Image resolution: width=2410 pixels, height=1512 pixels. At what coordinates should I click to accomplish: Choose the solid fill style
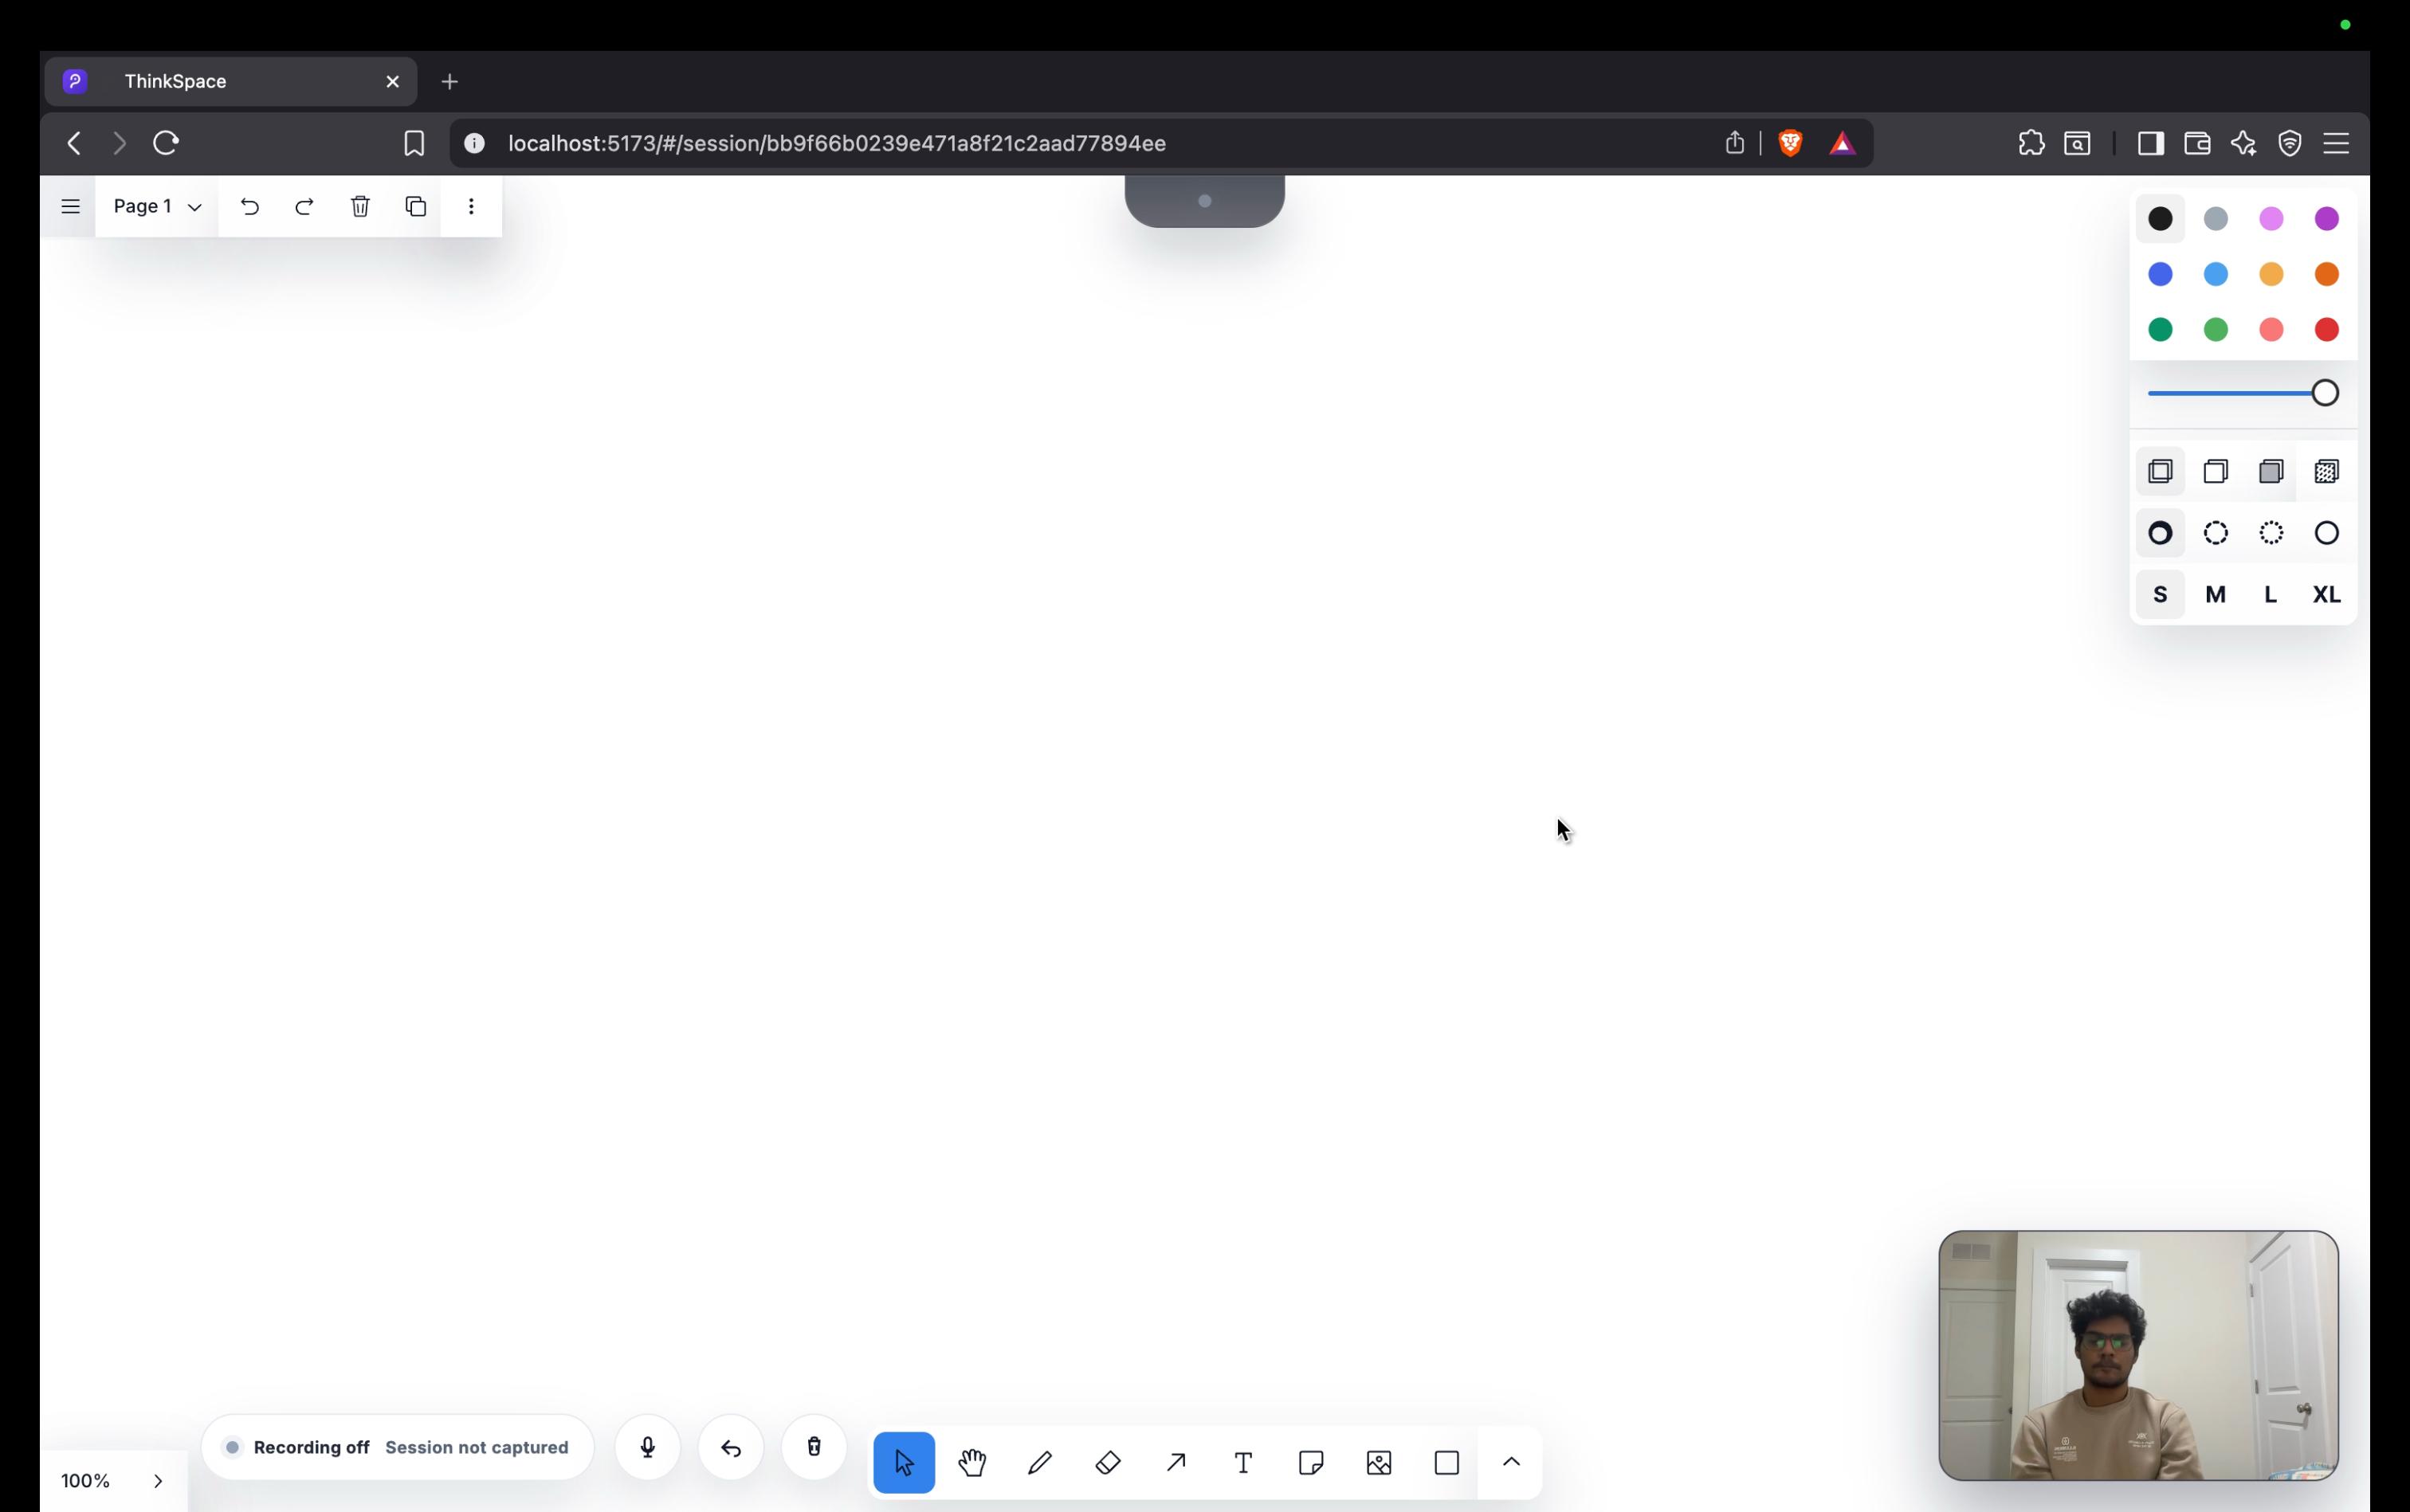[x=2271, y=471]
